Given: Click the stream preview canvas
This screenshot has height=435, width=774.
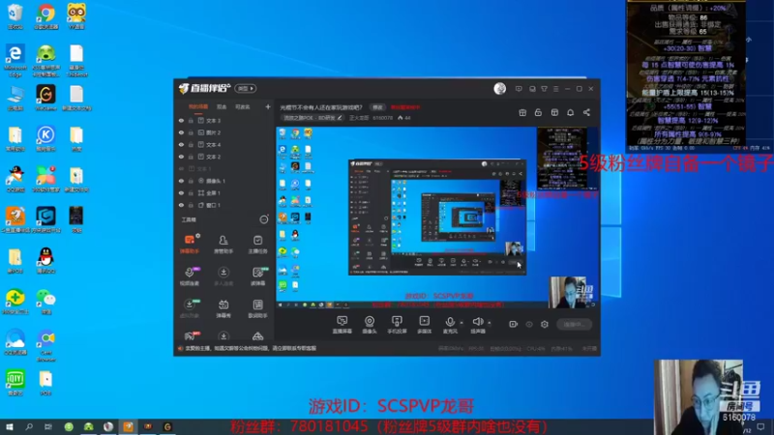Looking at the screenshot, I should coord(437,217).
